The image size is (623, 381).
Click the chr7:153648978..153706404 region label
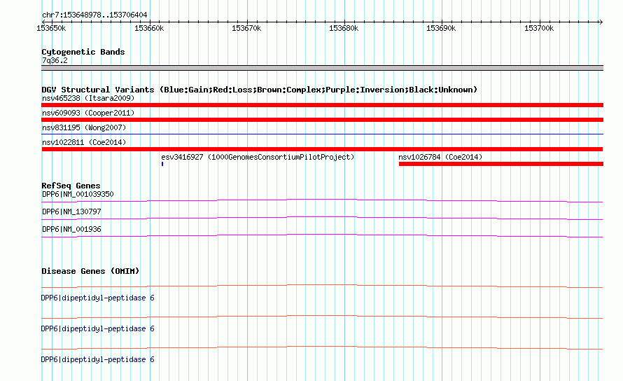[x=94, y=15]
